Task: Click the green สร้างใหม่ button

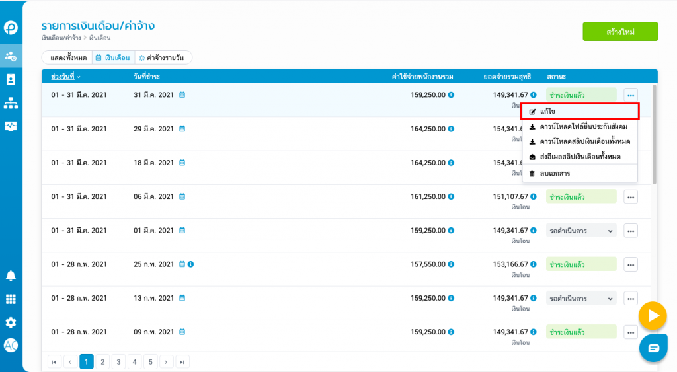Action: (x=619, y=32)
